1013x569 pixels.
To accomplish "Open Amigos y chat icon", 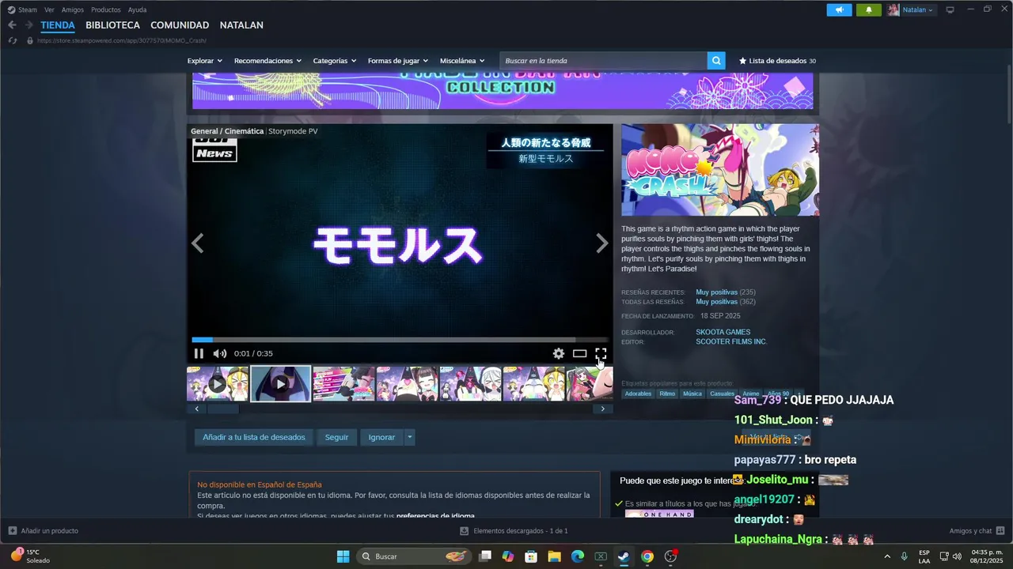I will (1000, 531).
